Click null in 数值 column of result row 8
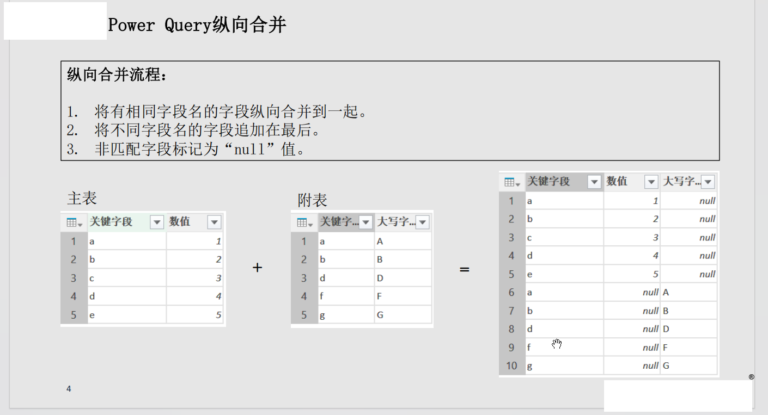768x415 pixels. click(632, 329)
